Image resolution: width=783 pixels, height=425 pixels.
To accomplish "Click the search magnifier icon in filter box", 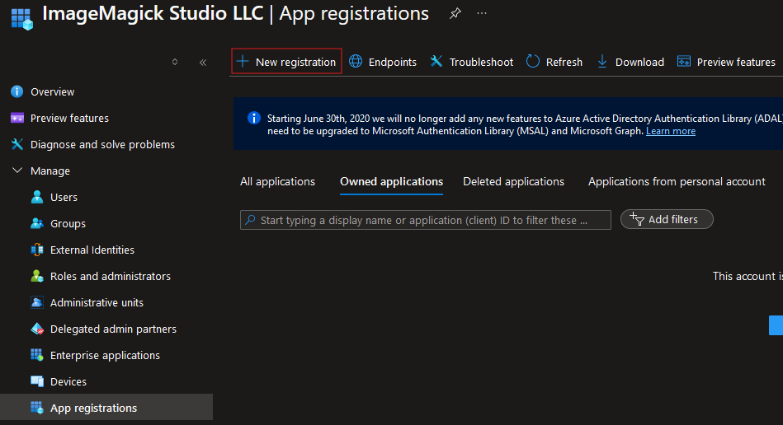I will click(x=250, y=220).
